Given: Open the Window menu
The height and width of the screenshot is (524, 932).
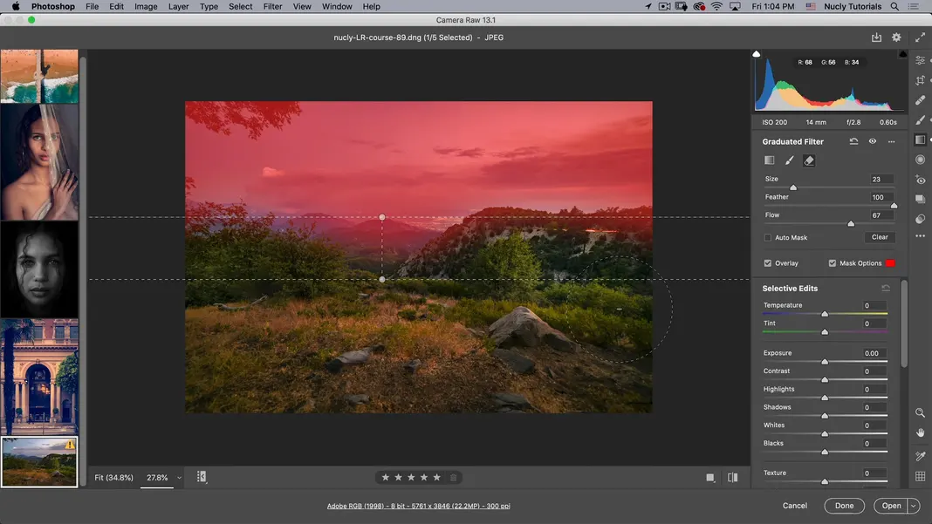Looking at the screenshot, I should (x=337, y=6).
